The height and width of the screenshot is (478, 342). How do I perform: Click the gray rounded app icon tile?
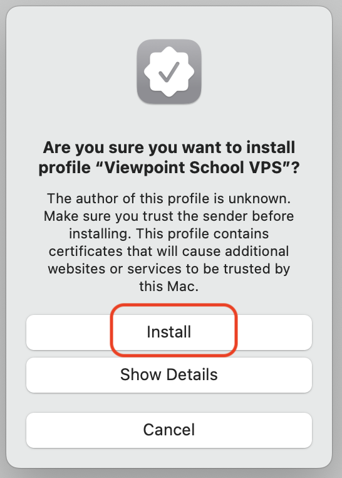[x=169, y=72]
